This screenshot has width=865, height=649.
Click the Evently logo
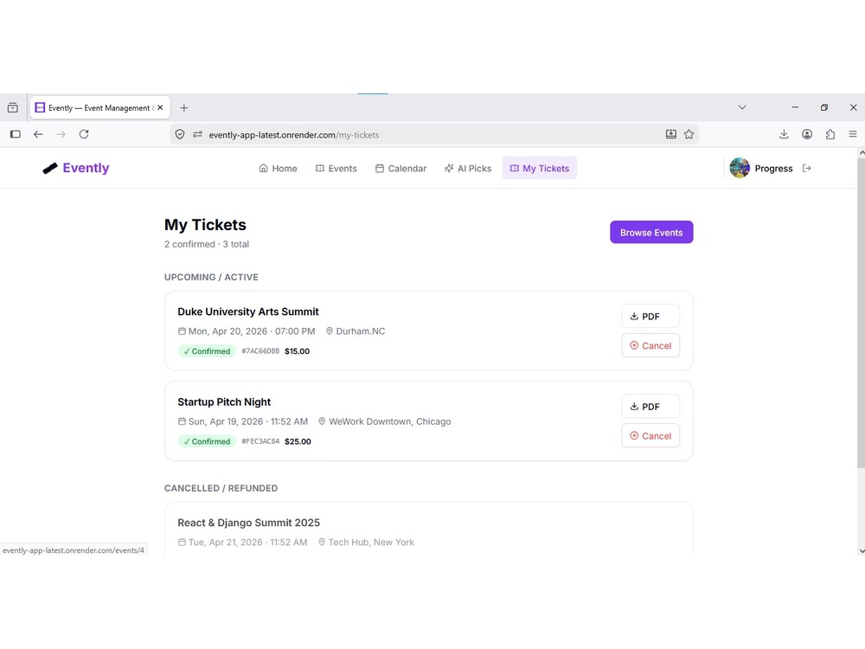(x=76, y=169)
